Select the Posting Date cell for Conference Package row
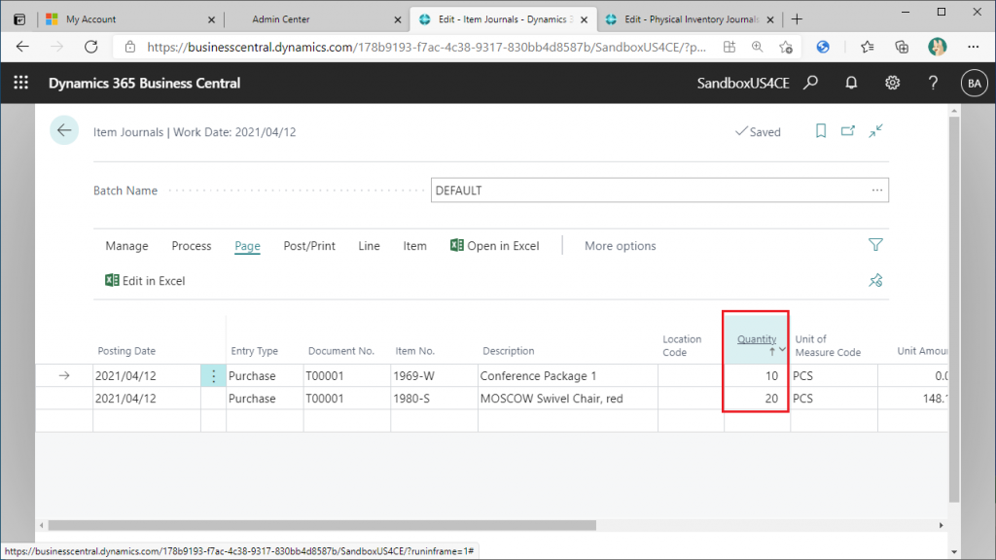This screenshot has width=996, height=560. pyautogui.click(x=147, y=376)
